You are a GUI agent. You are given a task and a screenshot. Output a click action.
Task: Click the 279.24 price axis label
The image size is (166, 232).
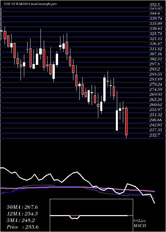[156, 85]
